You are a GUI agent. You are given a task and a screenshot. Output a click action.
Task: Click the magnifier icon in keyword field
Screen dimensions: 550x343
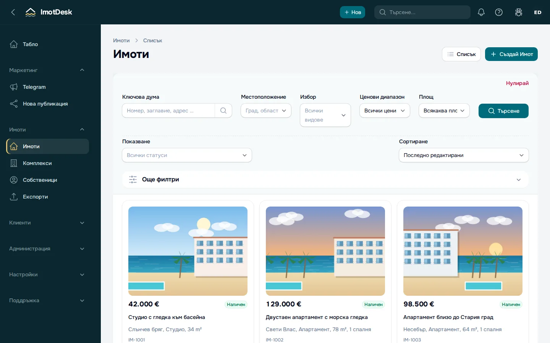(223, 111)
